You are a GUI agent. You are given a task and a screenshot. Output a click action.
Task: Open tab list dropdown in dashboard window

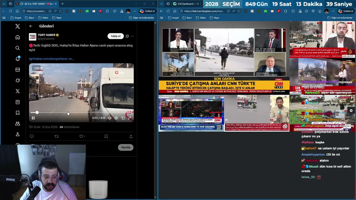(x=161, y=4)
